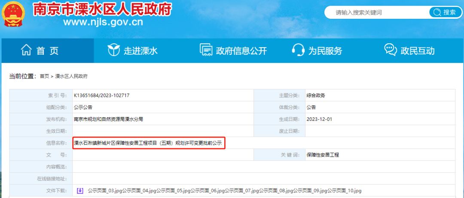The height and width of the screenshot is (198, 464).
Task: Click the 信息名称 field label
Action: point(57,143)
